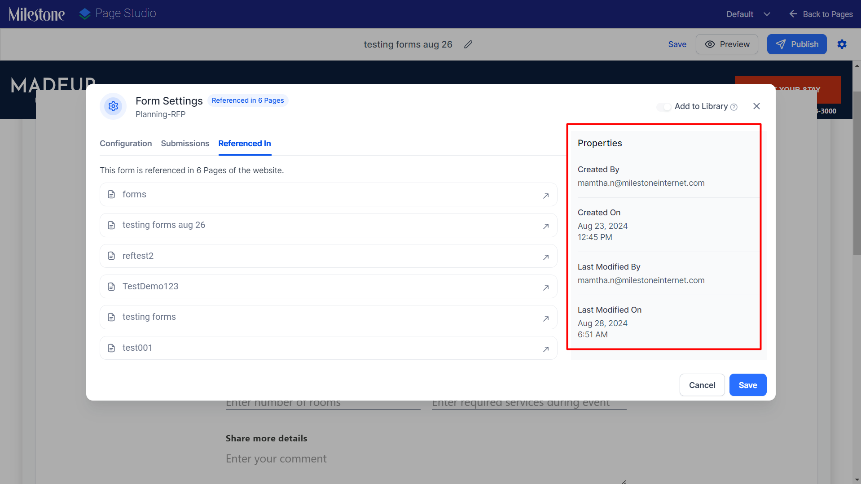This screenshot has height=484, width=861.
Task: Click the Cancel button in dialog
Action: click(x=702, y=385)
